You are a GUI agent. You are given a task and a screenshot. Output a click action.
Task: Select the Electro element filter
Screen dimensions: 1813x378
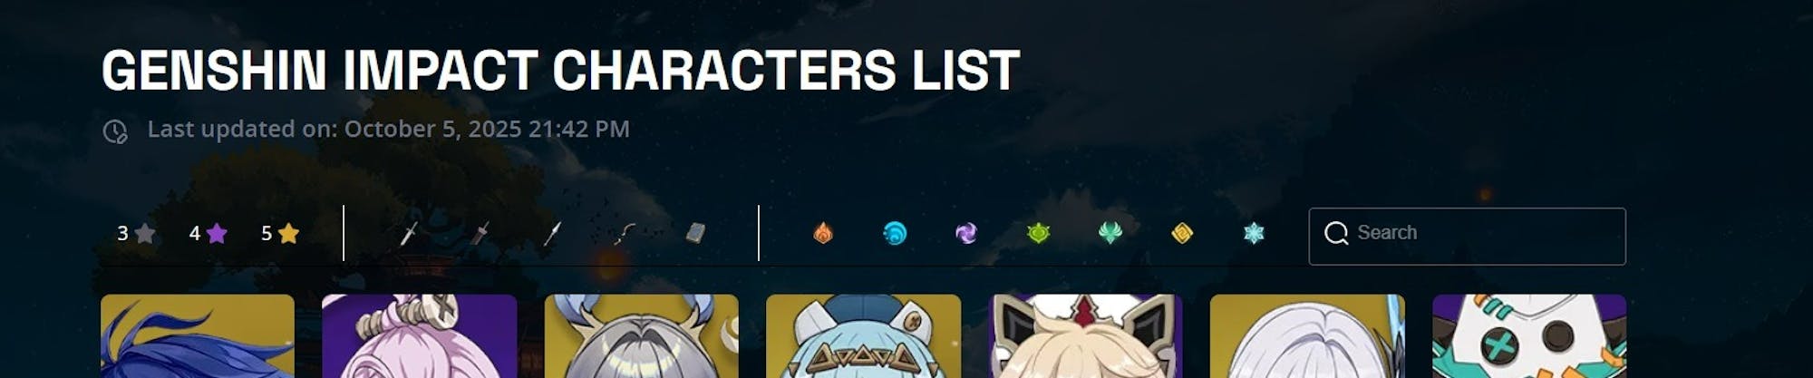click(966, 234)
